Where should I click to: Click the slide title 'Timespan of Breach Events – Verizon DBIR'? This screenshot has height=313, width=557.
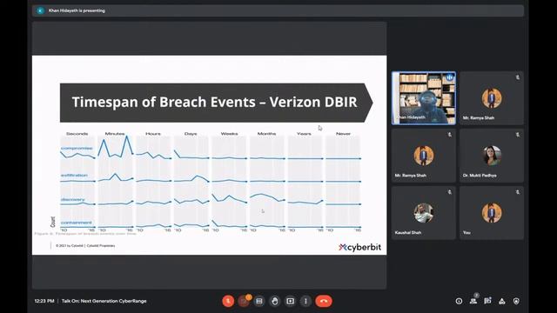point(215,103)
